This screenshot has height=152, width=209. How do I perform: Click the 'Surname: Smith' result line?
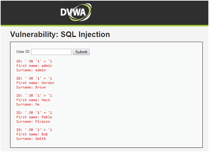coord(31,139)
